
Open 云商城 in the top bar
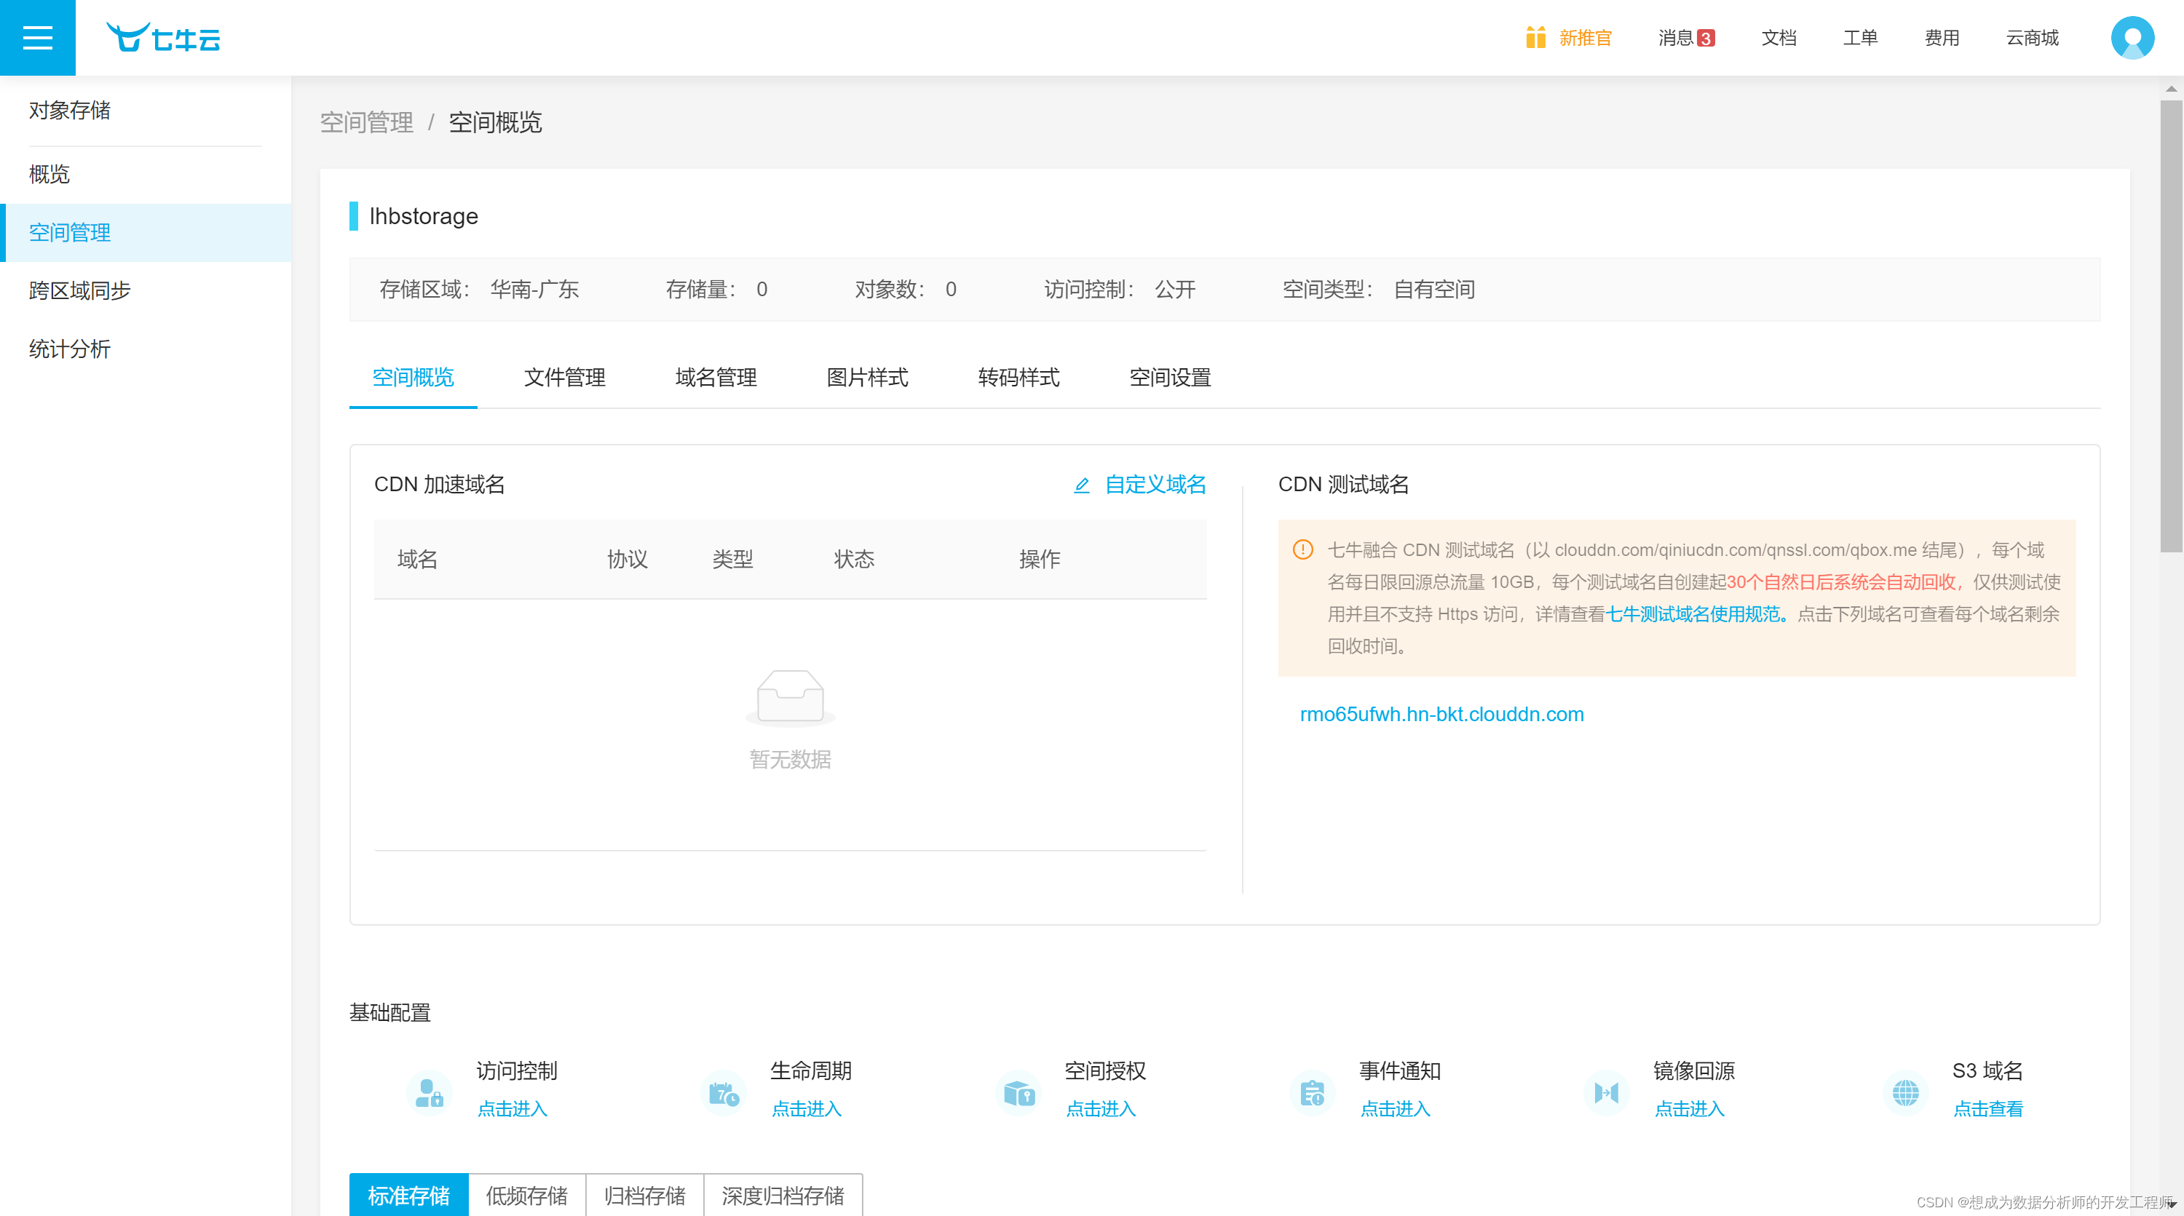2033,38
